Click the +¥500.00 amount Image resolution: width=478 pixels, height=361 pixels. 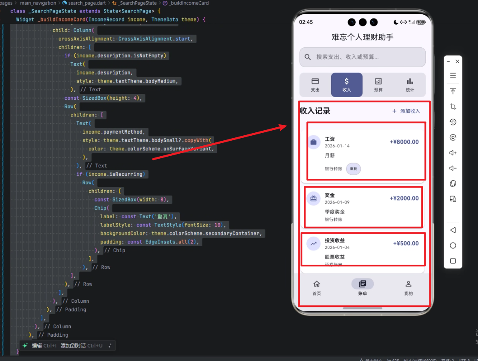coord(406,243)
